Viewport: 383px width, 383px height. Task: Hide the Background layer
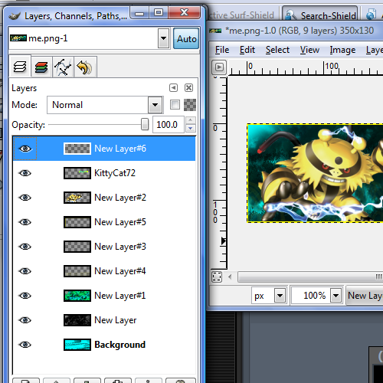[25, 345]
